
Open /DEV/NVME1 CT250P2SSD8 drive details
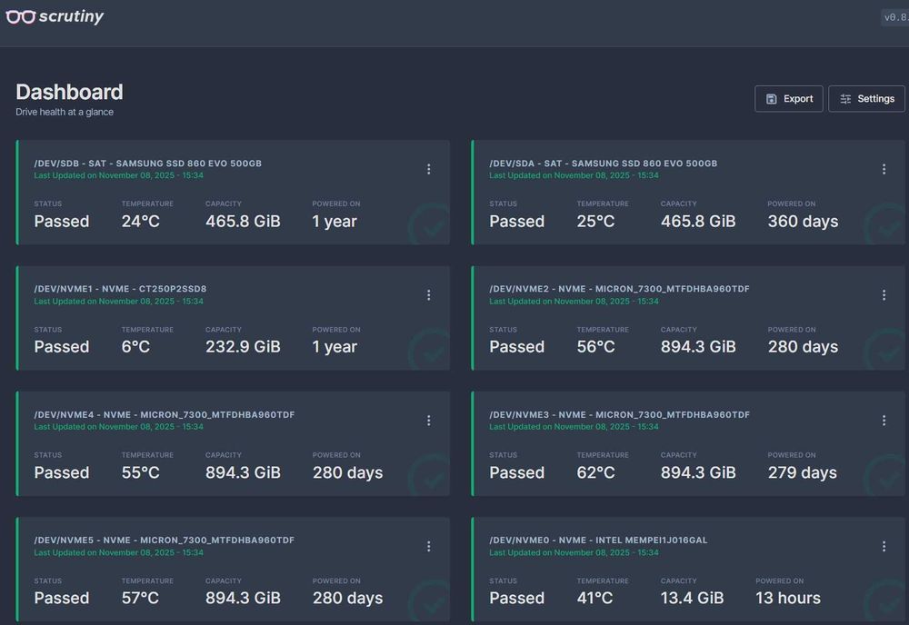(120, 289)
